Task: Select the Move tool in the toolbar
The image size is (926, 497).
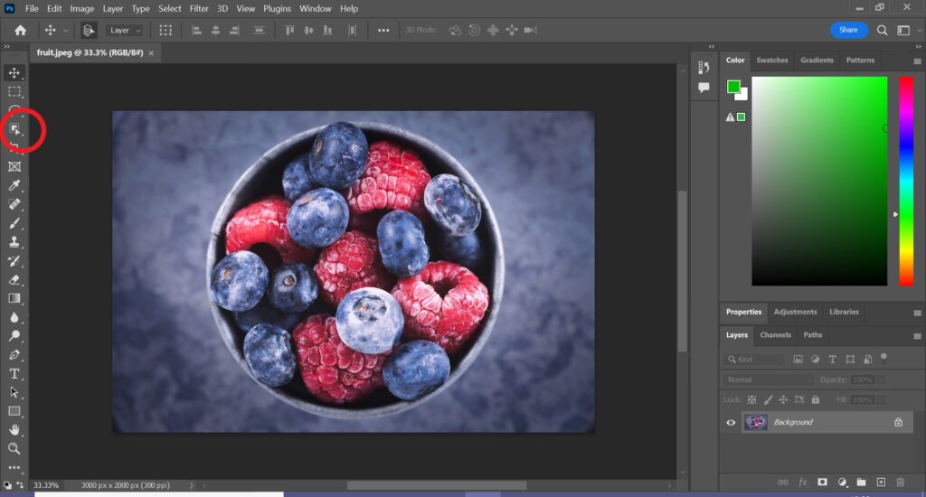Action: (x=14, y=72)
